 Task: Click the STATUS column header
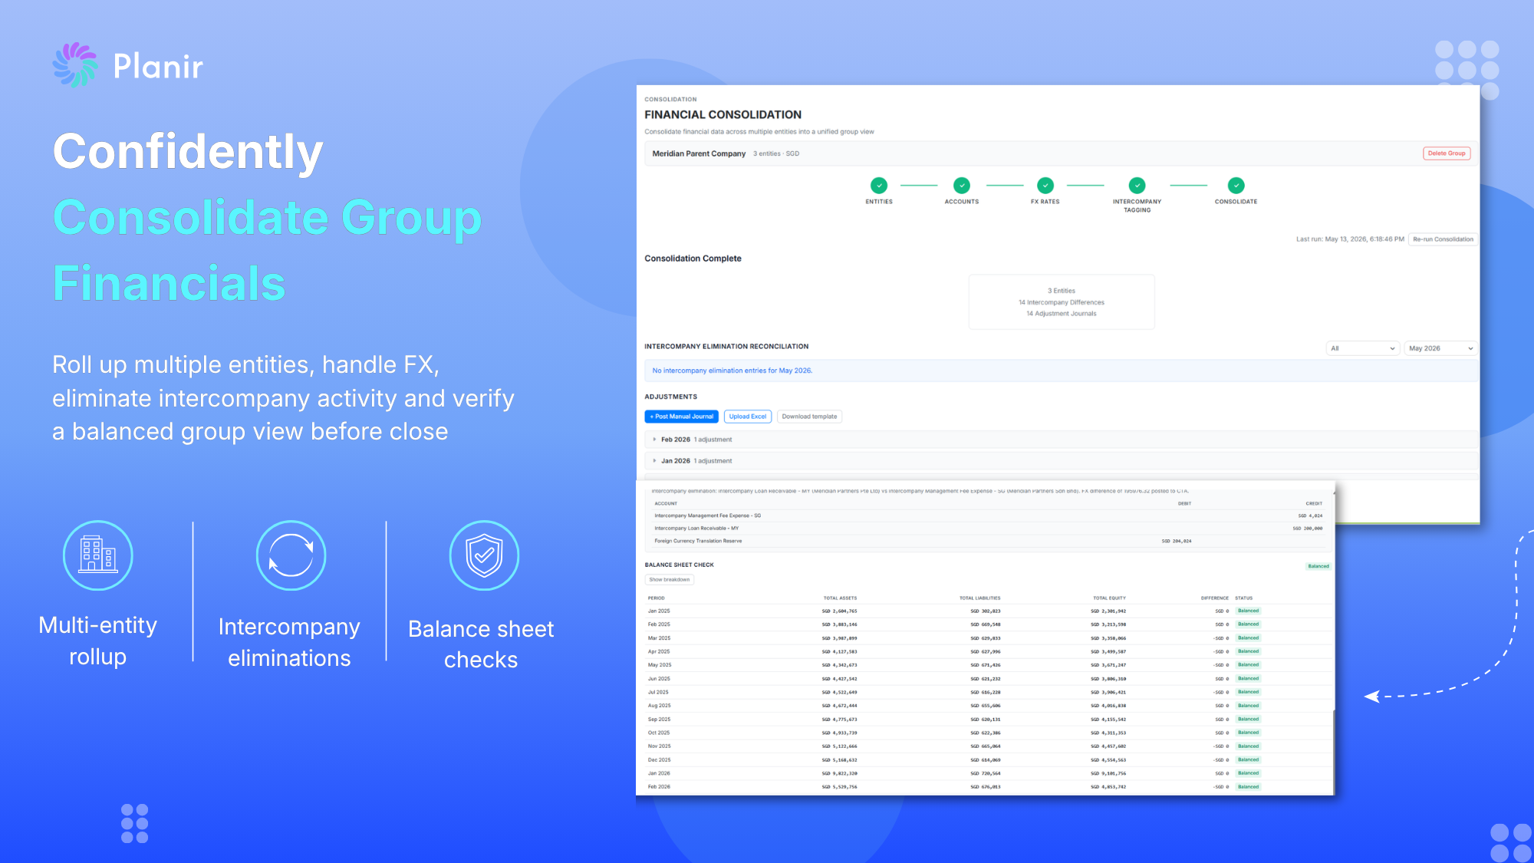click(x=1244, y=598)
